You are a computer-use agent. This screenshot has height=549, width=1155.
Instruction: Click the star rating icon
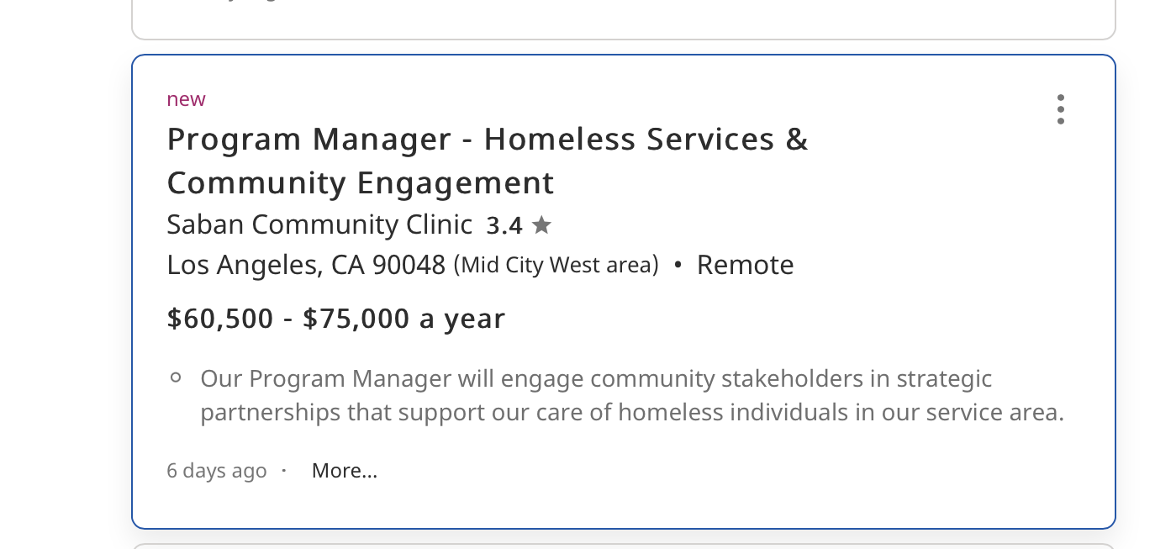[541, 225]
